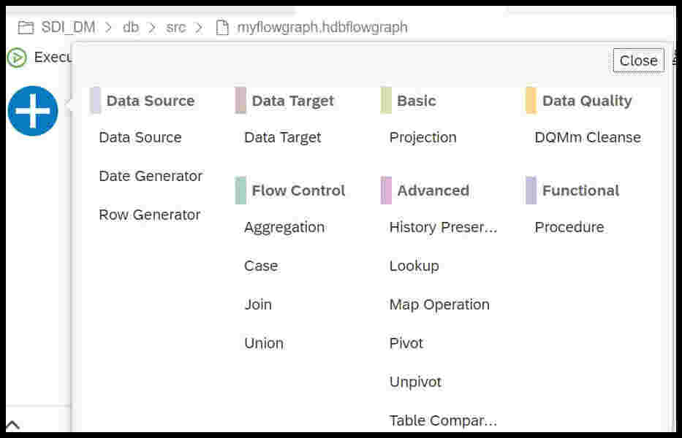Add a Projection node
The image size is (682, 438).
(423, 137)
